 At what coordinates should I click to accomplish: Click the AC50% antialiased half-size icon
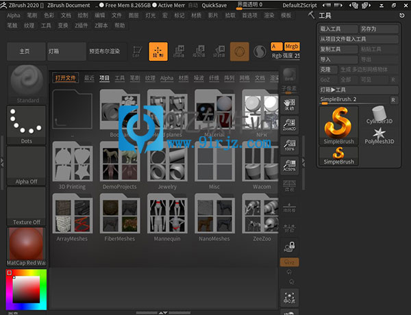coord(289,166)
